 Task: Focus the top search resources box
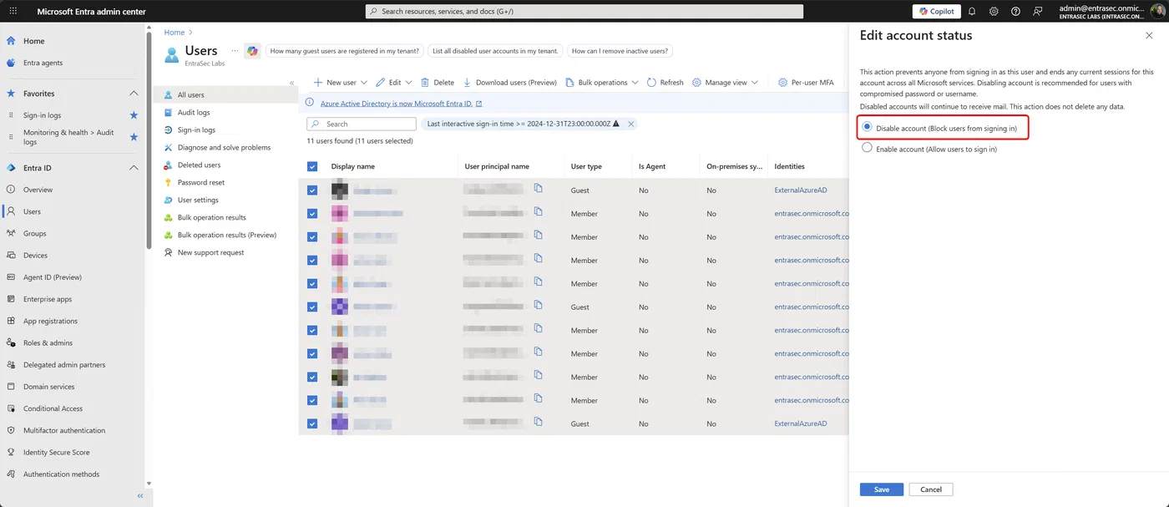pos(584,12)
